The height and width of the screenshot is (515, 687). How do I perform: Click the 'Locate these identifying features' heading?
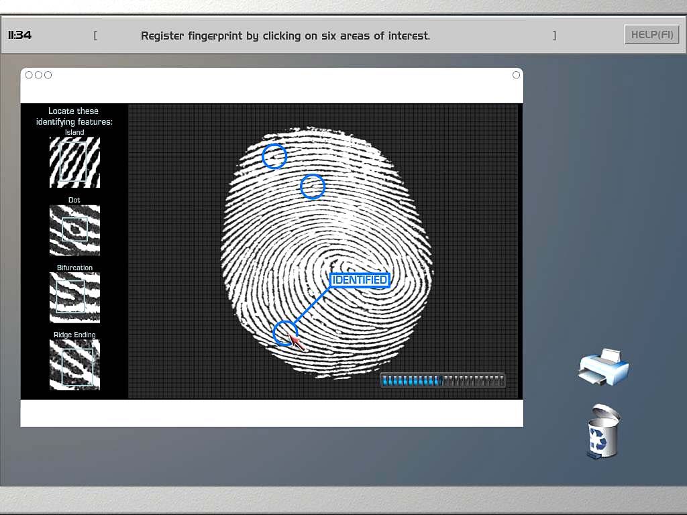click(x=74, y=116)
